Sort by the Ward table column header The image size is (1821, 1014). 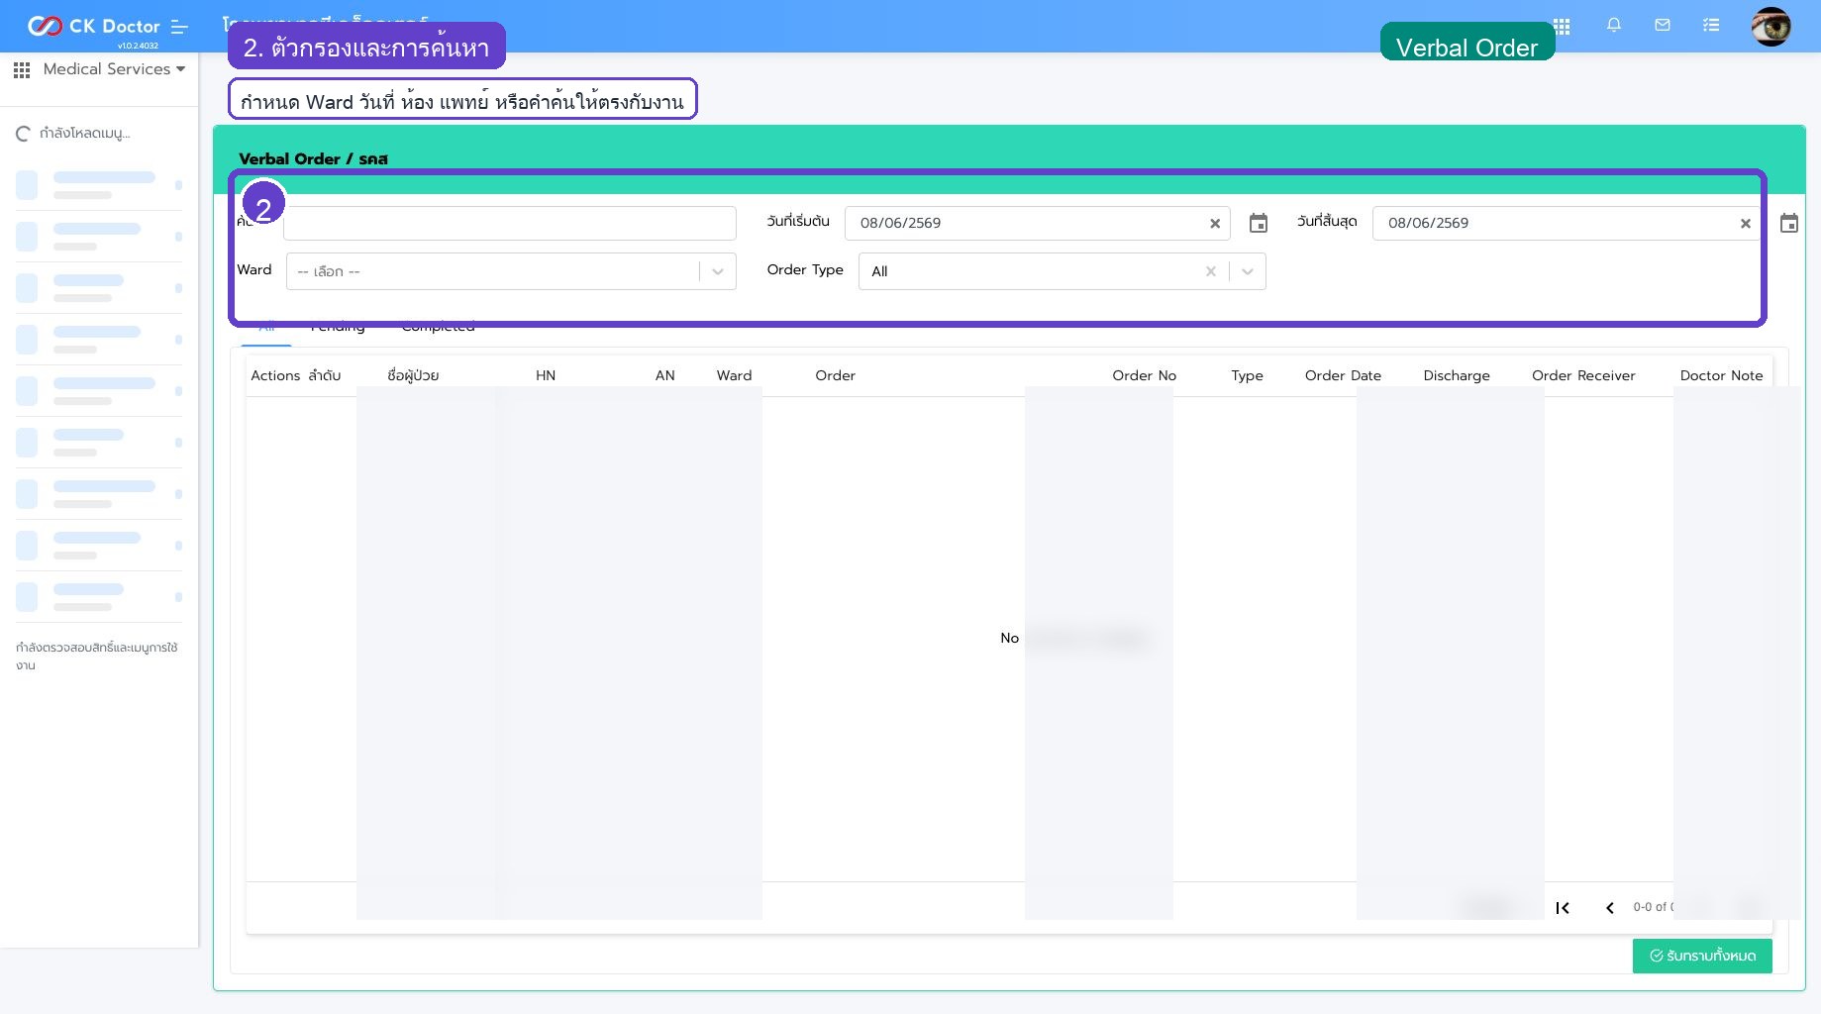(734, 375)
